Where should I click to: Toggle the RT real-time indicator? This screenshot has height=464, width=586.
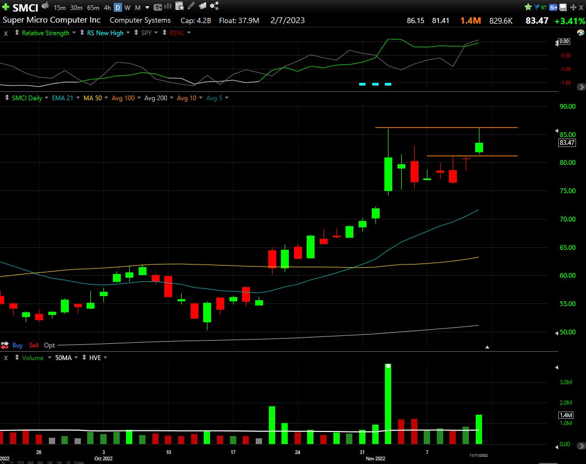[544, 7]
